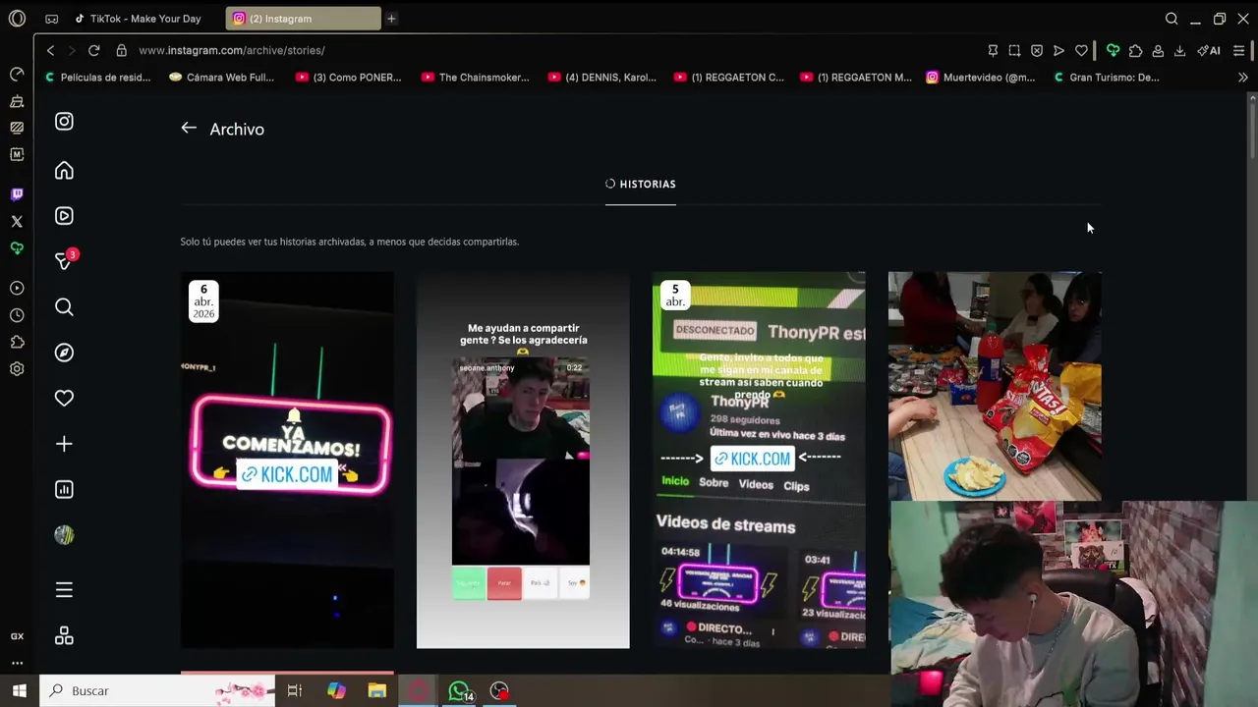Open the green cloud download extension
Image resolution: width=1258 pixels, height=707 pixels.
click(1113, 50)
